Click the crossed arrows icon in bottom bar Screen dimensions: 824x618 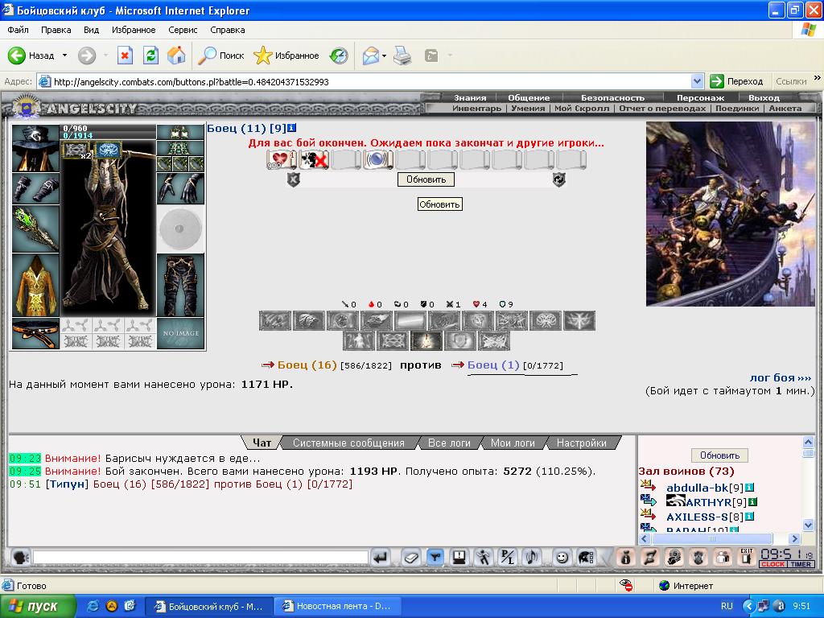click(x=649, y=557)
